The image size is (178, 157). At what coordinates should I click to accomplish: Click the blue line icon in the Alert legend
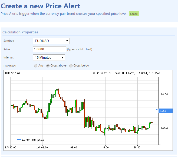tap(19, 140)
